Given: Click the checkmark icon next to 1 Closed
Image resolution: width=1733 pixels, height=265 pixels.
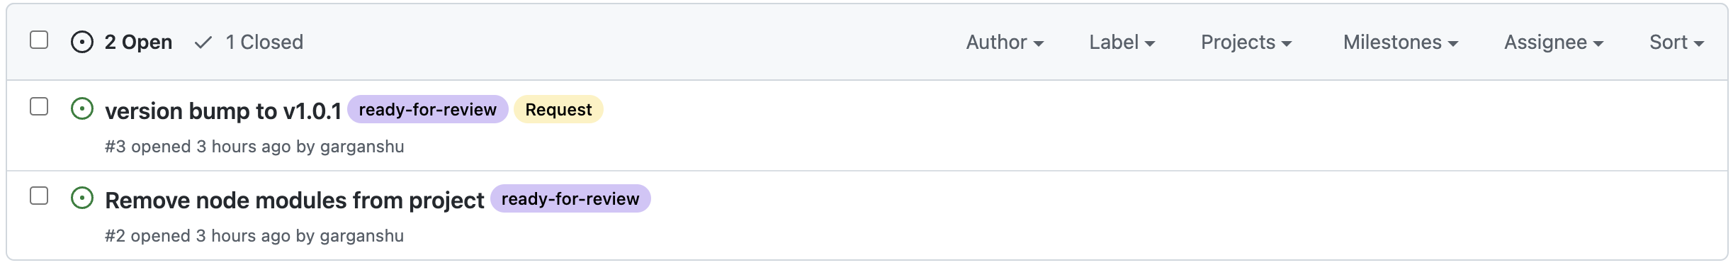Looking at the screenshot, I should (x=203, y=43).
